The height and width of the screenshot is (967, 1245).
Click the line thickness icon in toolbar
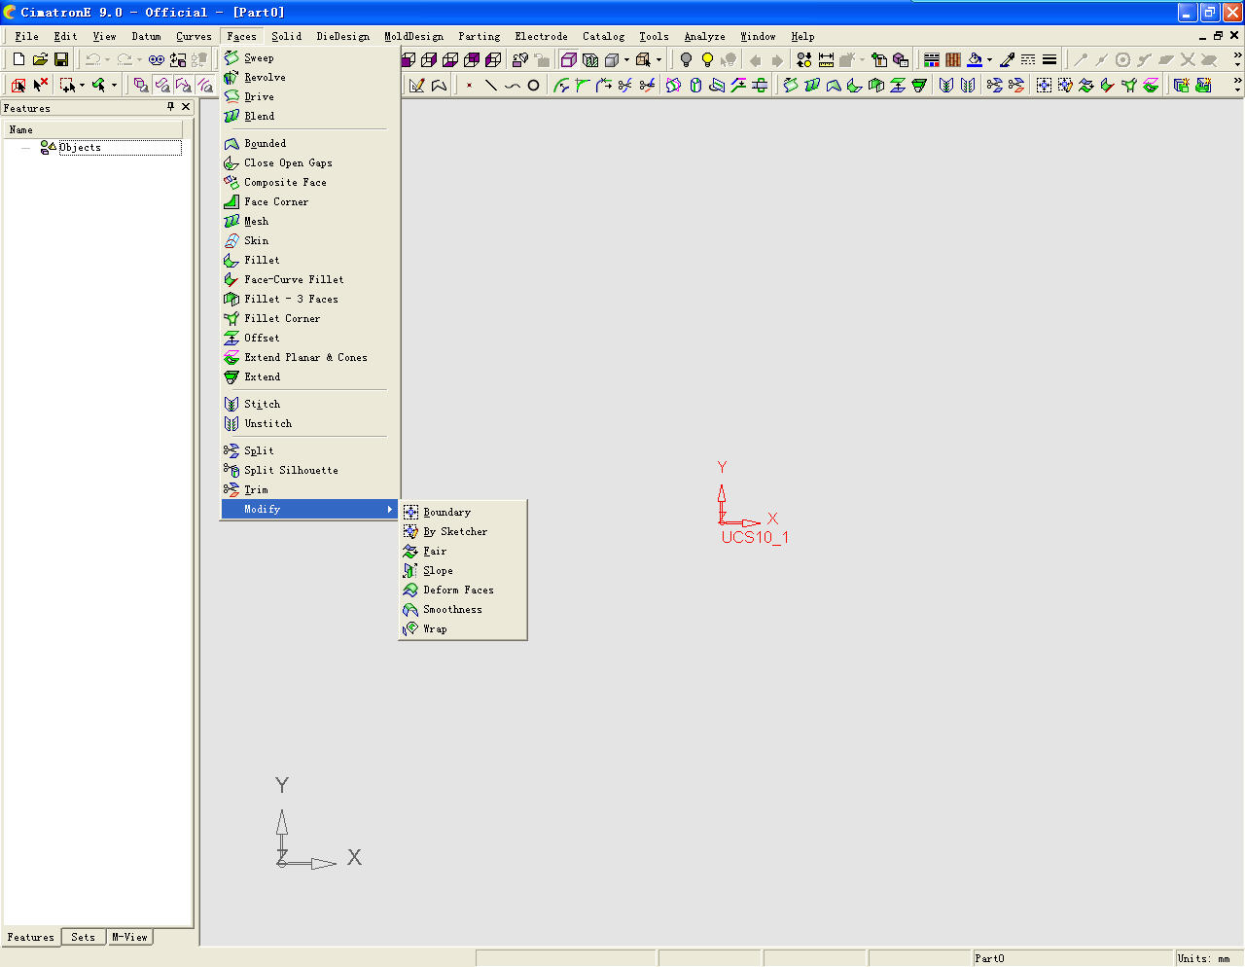tap(1049, 59)
